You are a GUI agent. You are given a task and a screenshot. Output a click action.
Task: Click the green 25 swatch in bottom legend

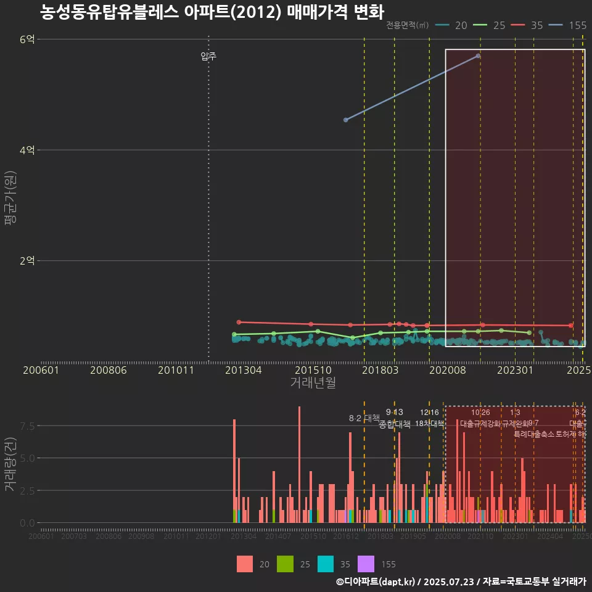[x=285, y=564]
